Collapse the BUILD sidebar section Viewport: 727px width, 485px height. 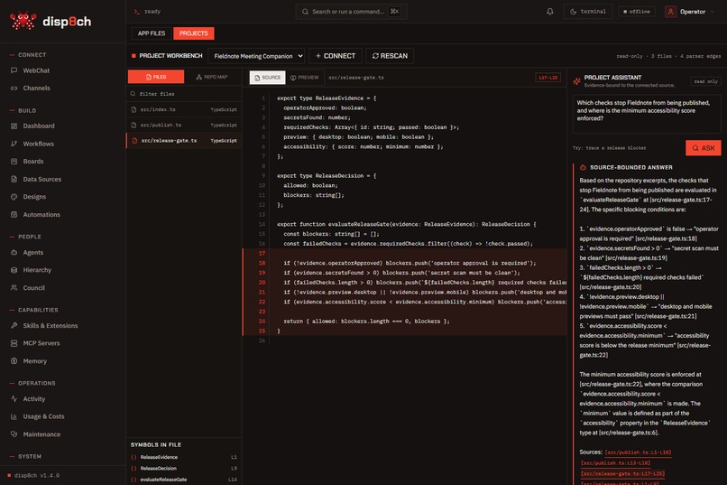tap(23, 110)
